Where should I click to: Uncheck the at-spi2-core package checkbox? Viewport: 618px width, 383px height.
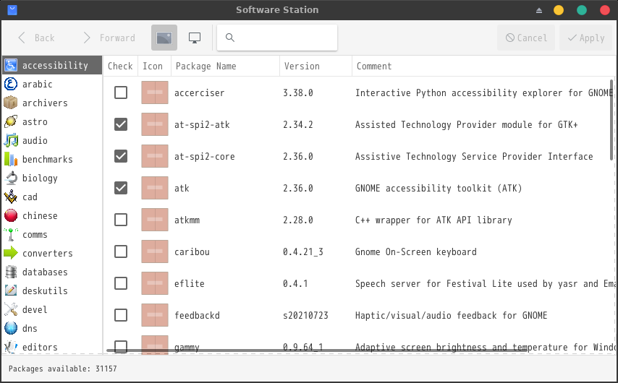click(x=121, y=156)
